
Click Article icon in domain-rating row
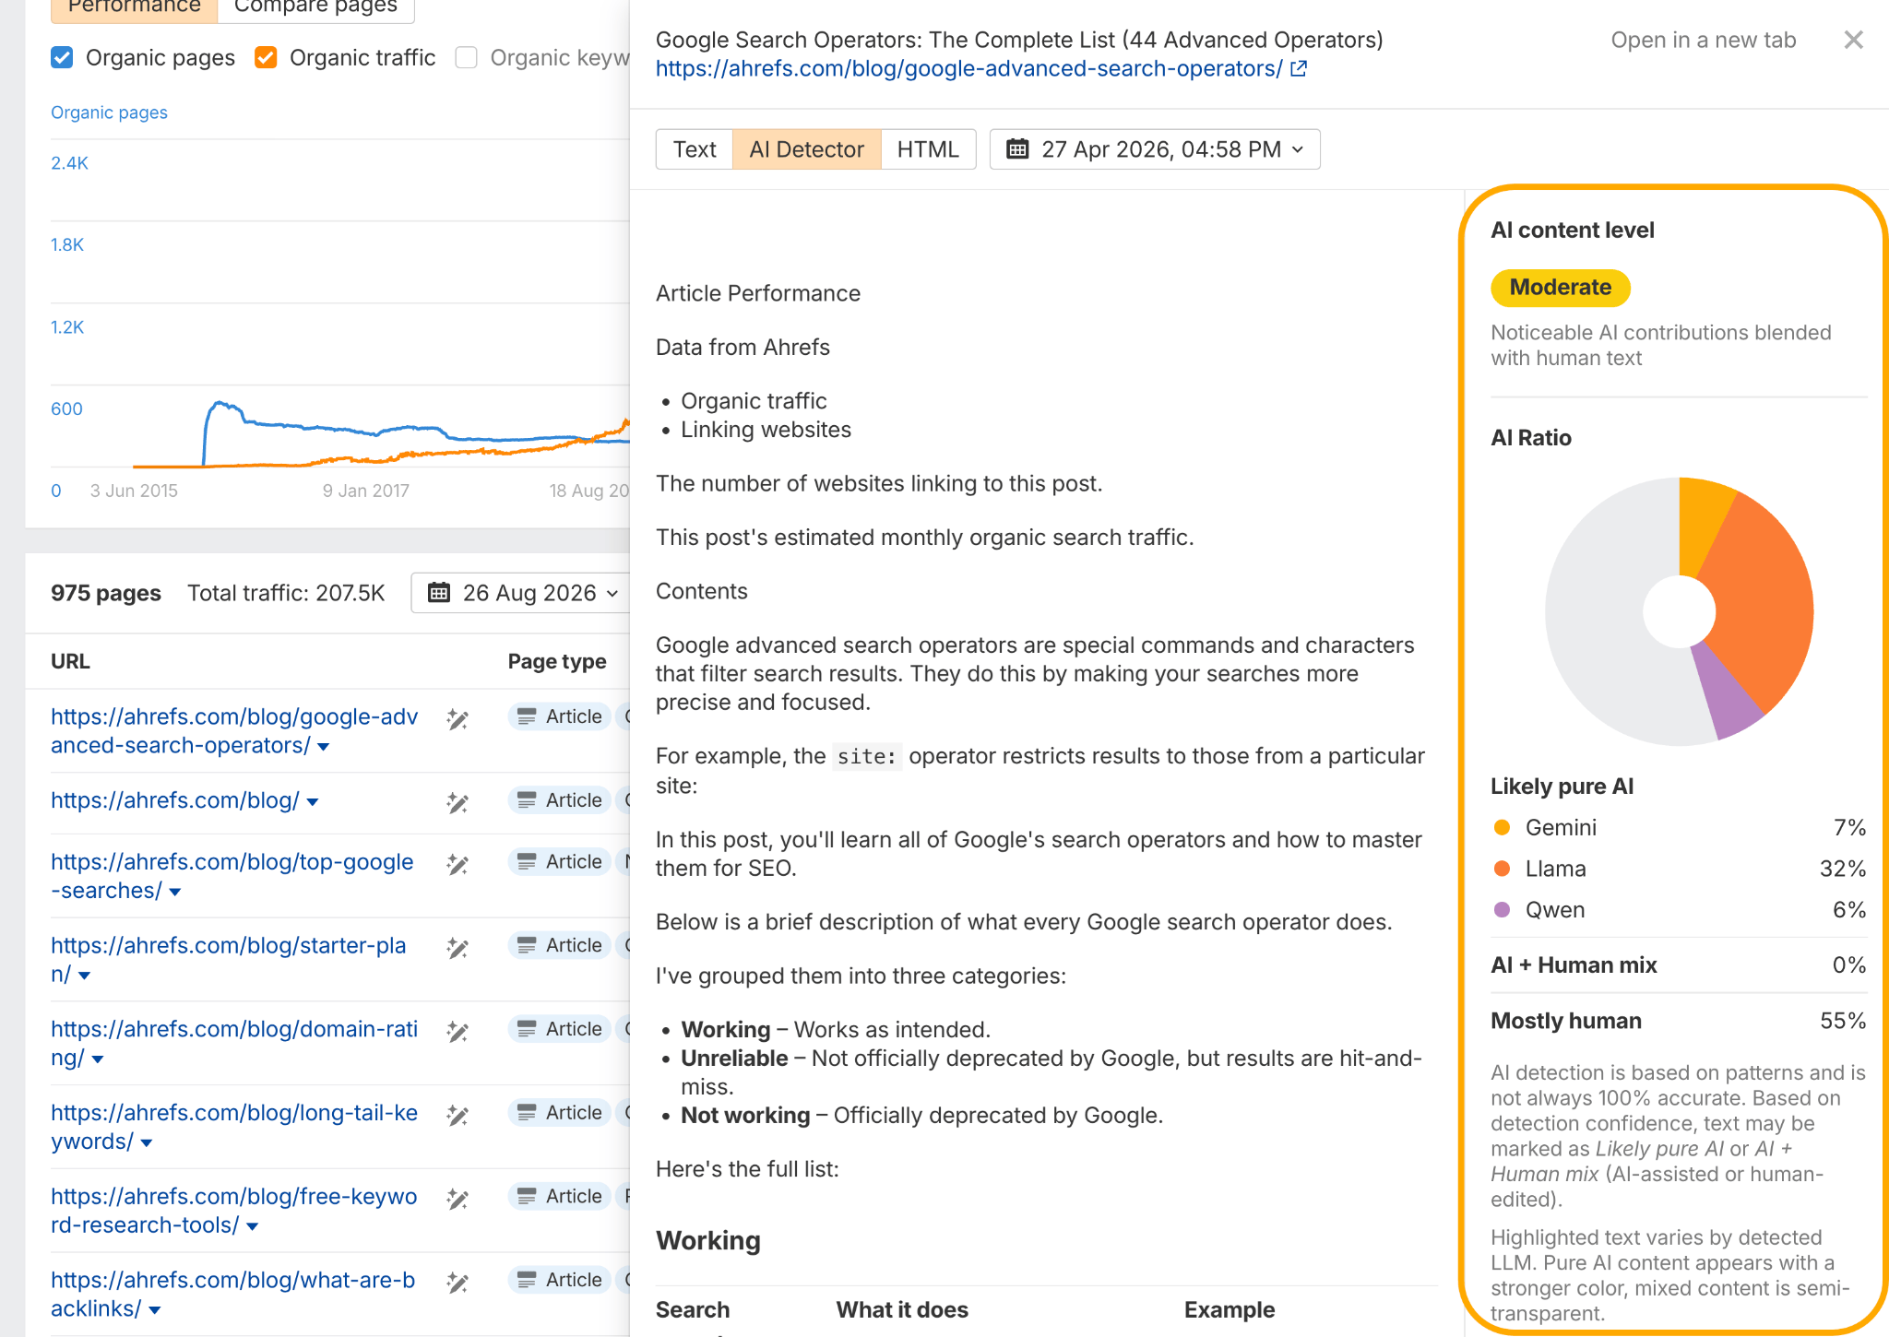pos(527,1029)
